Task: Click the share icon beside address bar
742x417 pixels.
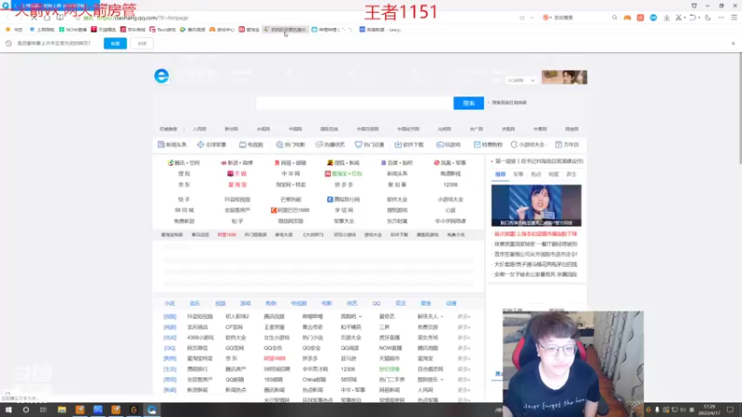Action: pos(522,18)
